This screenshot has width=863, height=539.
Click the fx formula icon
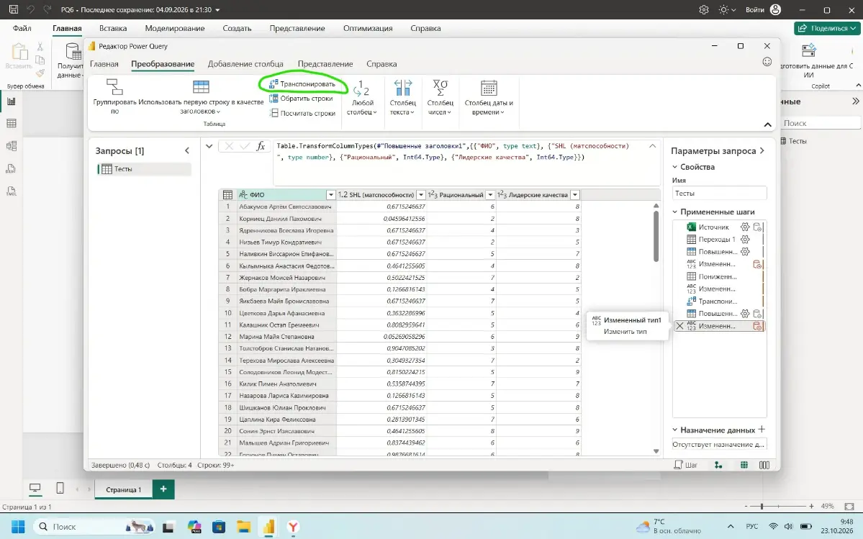click(261, 146)
